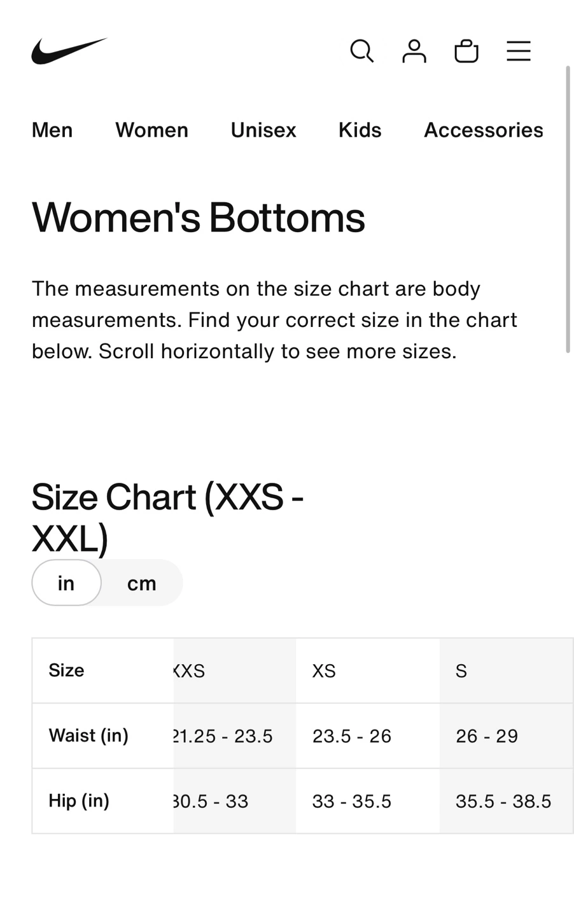The width and height of the screenshot is (574, 916).
Task: Click the XS size column header
Action: [323, 670]
